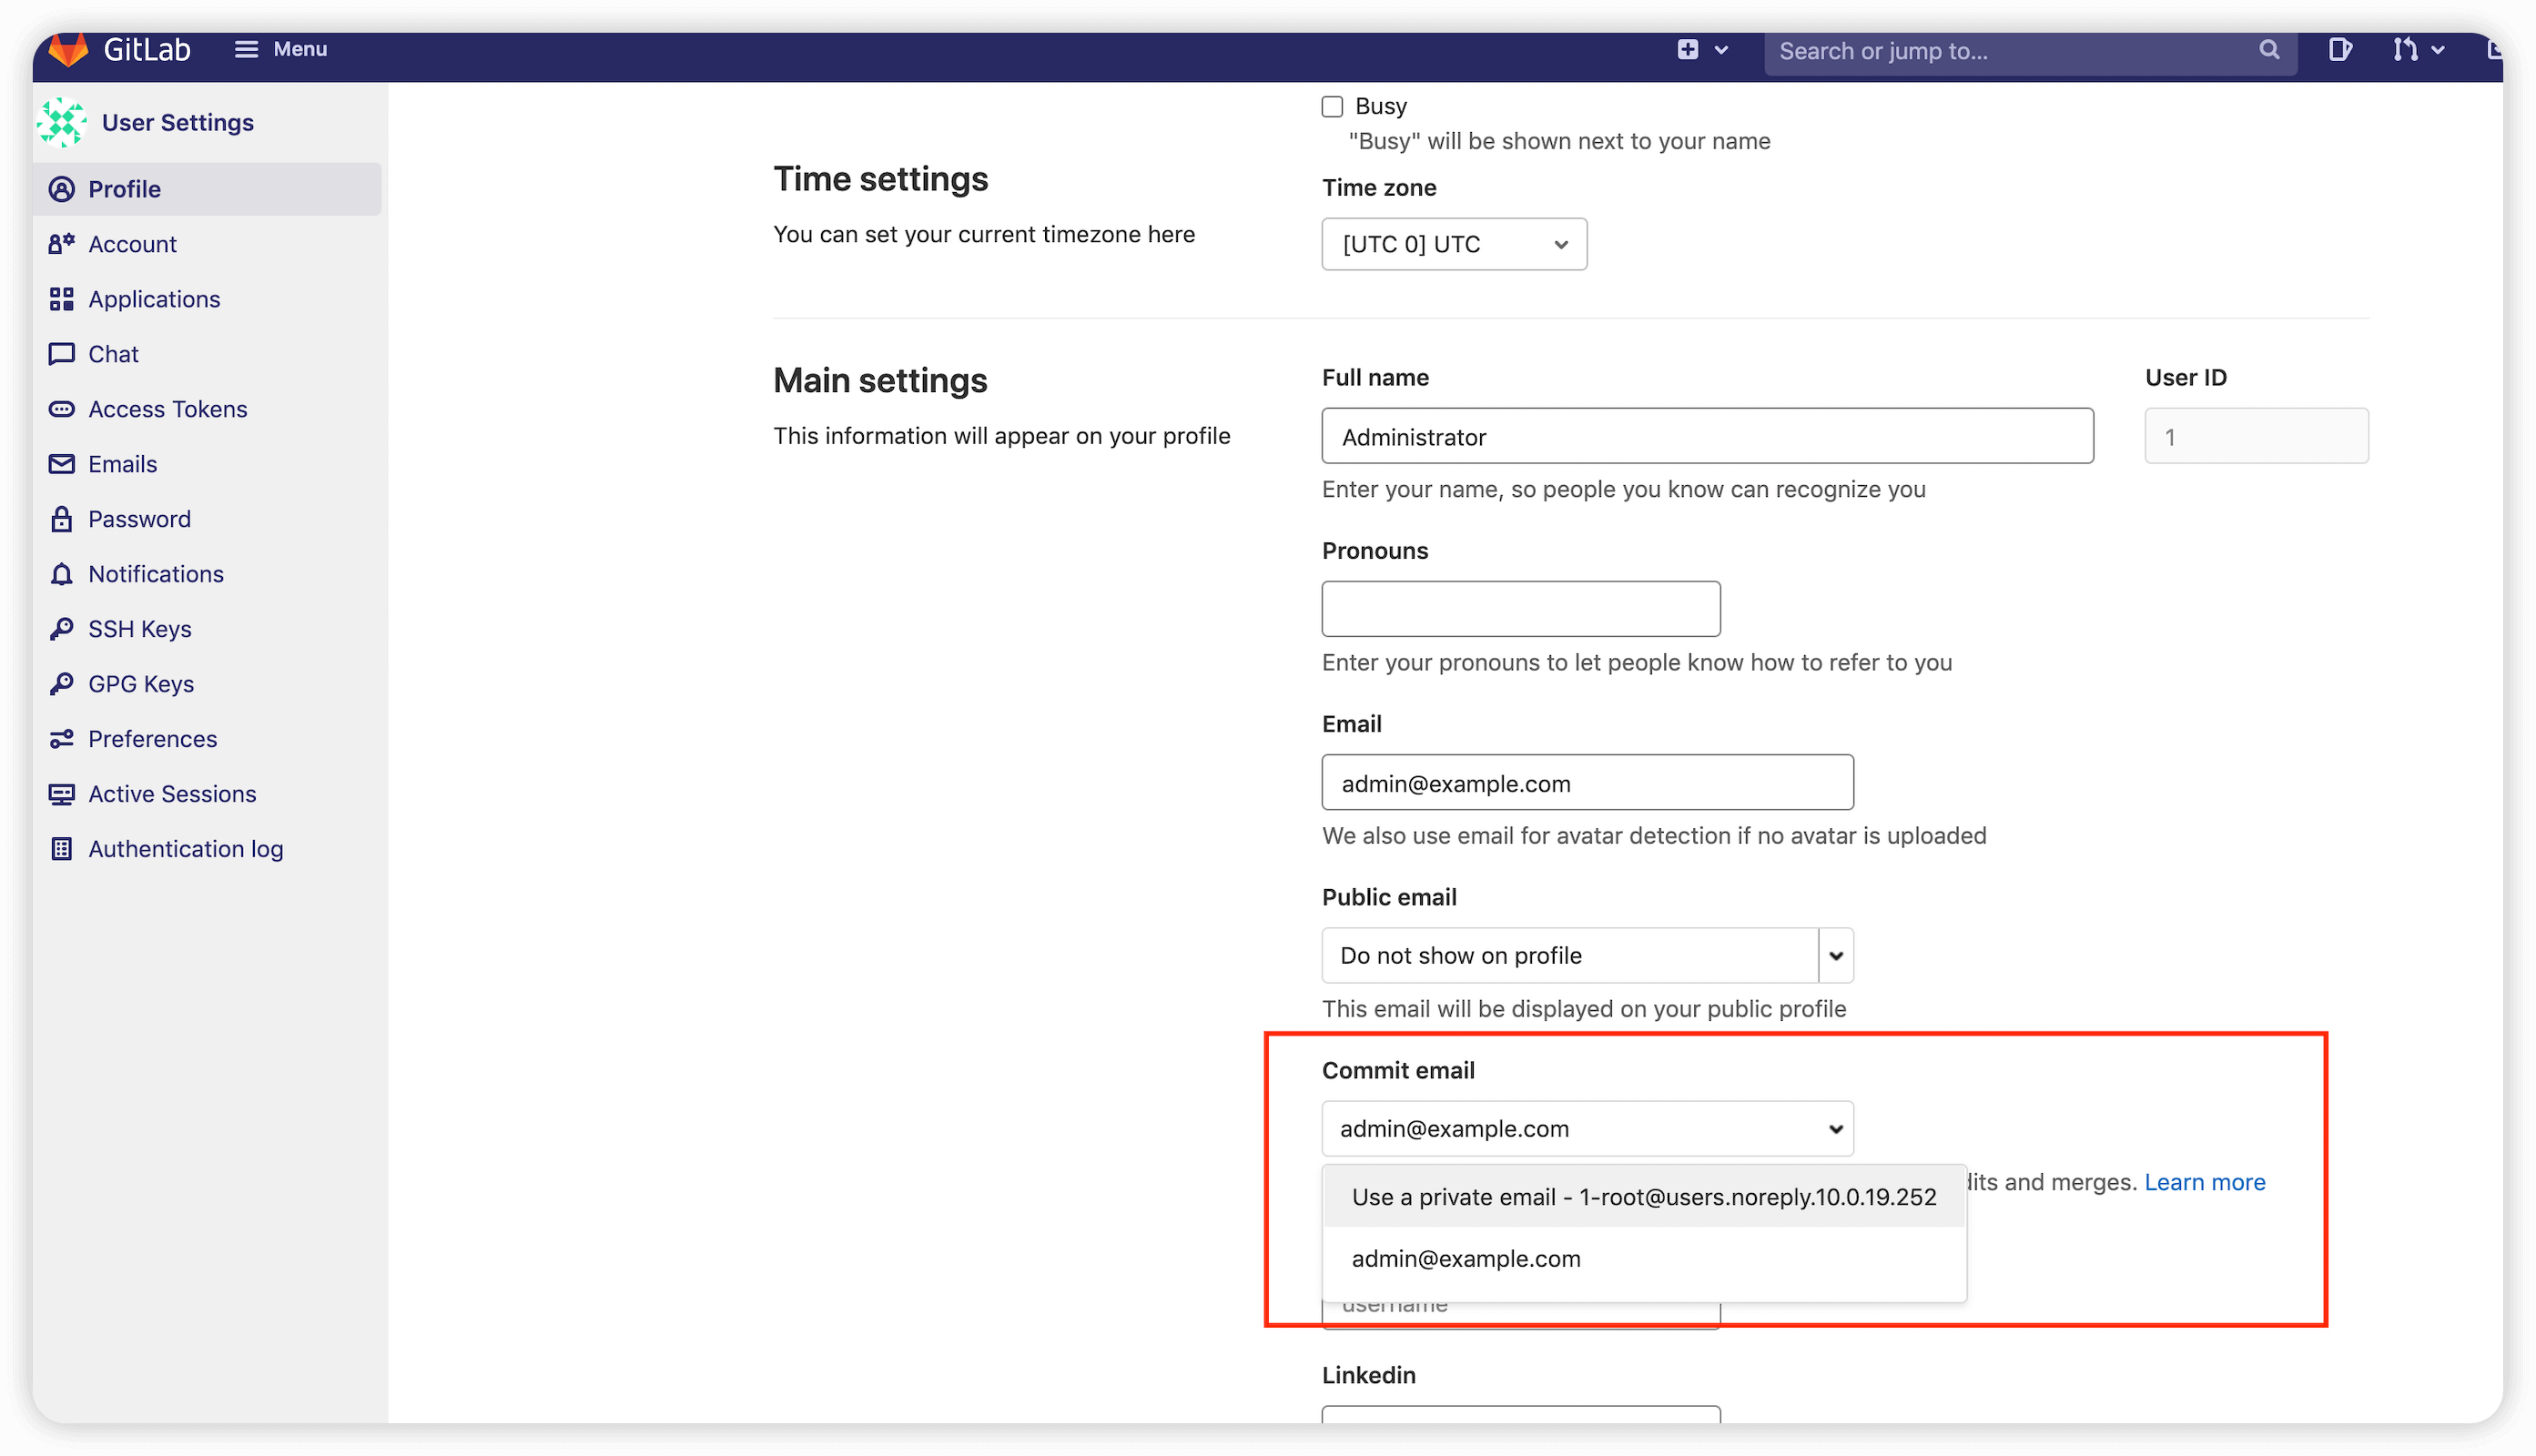Click the GitLab fox logo
This screenshot has width=2536, height=1456.
pyautogui.click(x=68, y=49)
